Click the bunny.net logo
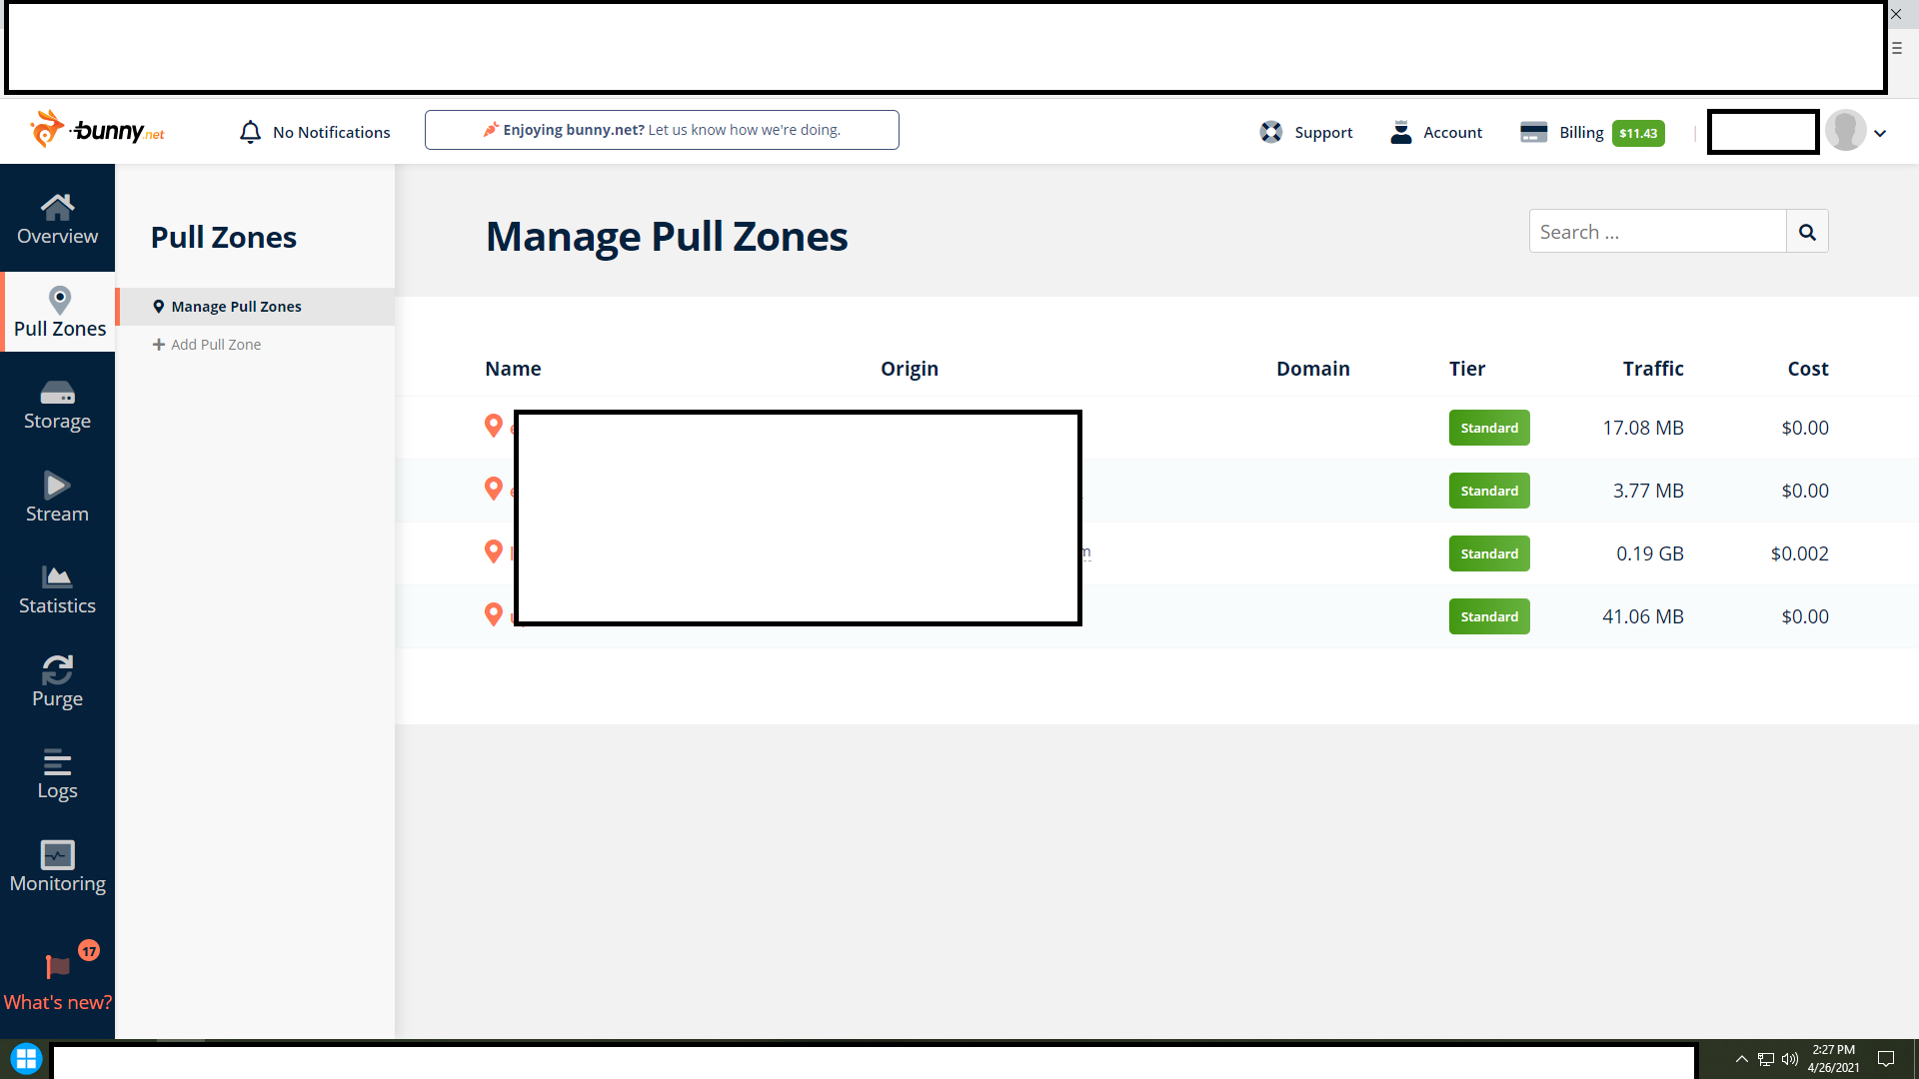 [x=97, y=130]
